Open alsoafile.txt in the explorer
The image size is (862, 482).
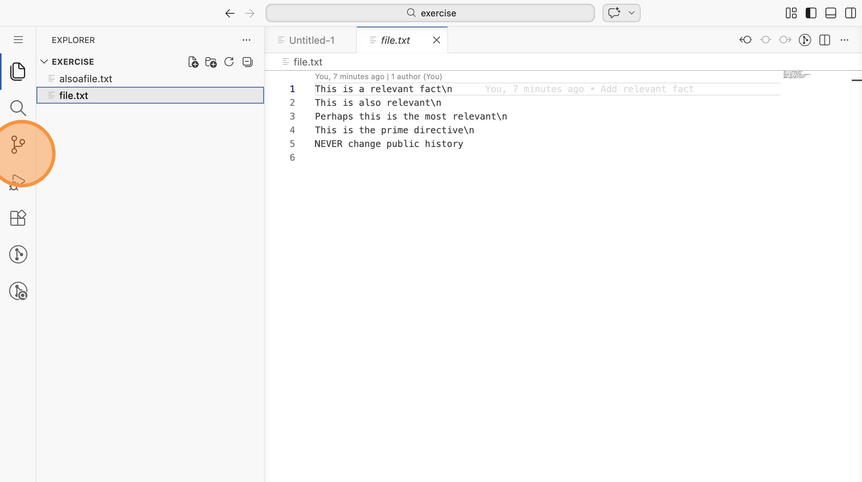(x=86, y=79)
